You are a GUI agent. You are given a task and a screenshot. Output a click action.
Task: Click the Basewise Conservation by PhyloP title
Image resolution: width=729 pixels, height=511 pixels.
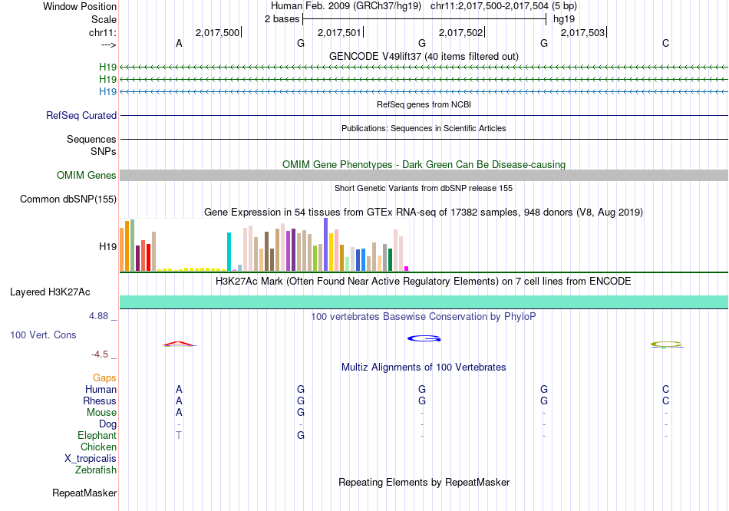424,317
